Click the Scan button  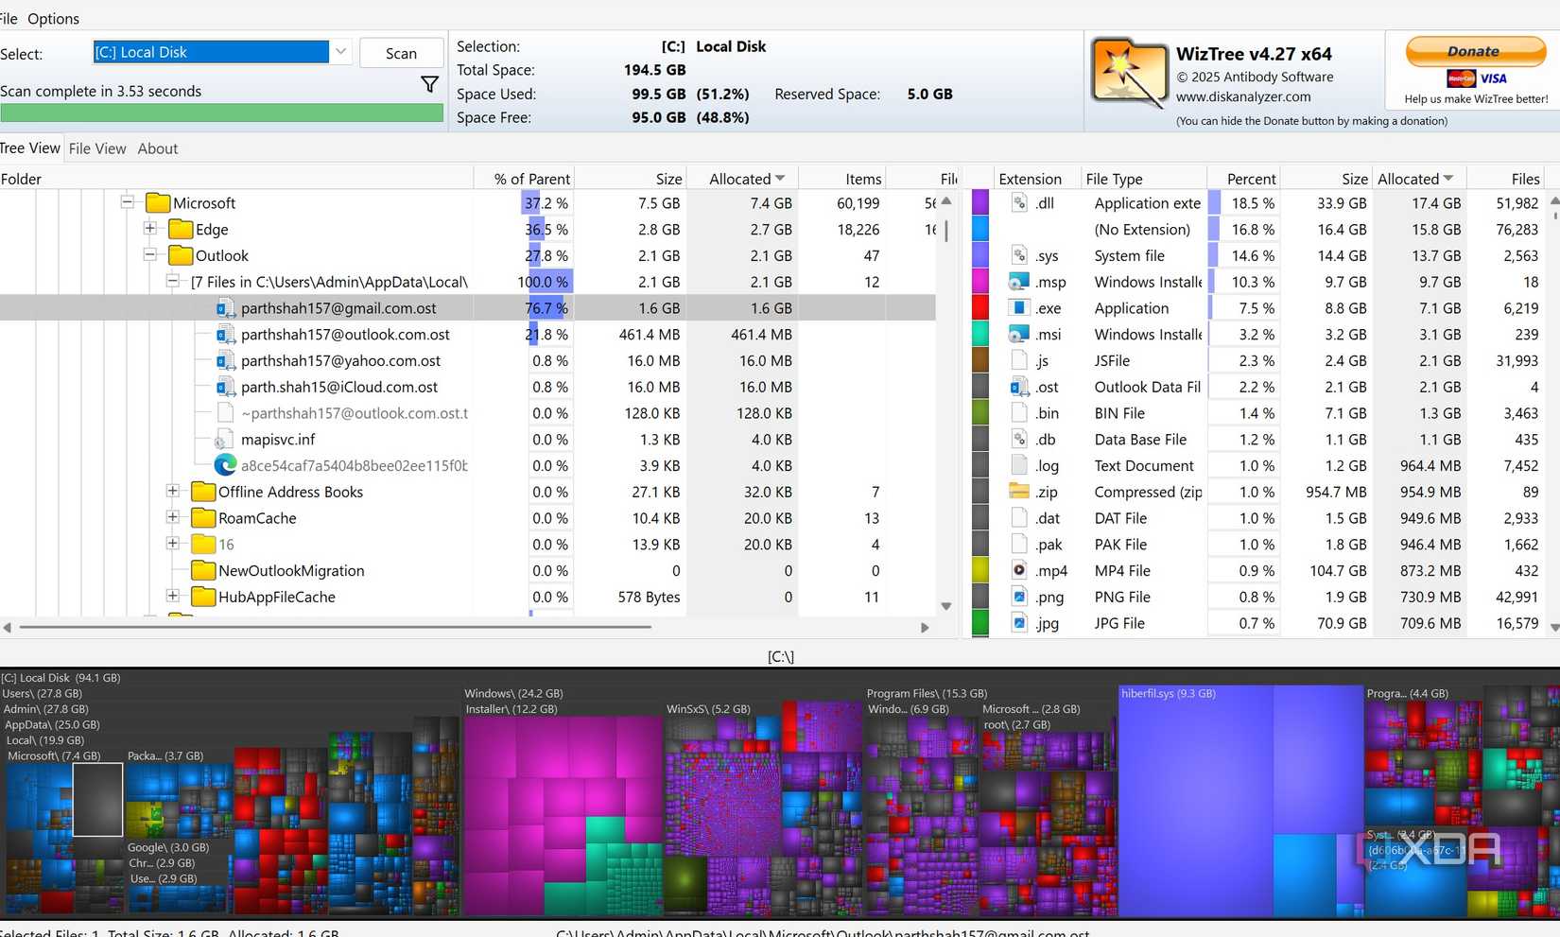401,53
